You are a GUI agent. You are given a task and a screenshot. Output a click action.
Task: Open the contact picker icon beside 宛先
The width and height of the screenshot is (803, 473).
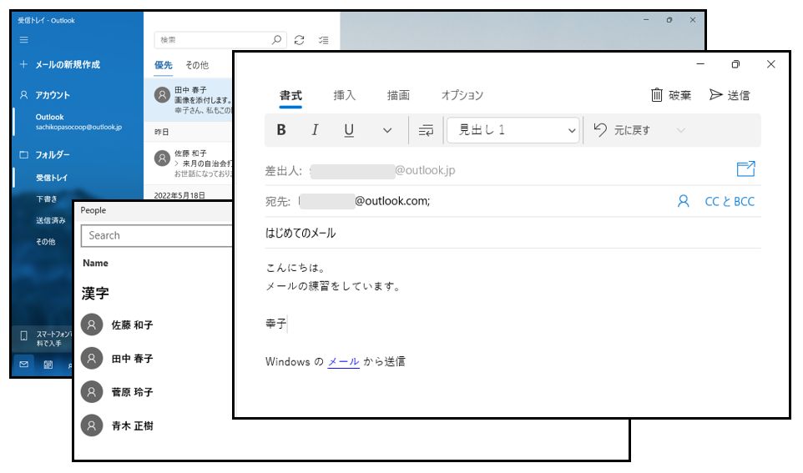pos(684,201)
